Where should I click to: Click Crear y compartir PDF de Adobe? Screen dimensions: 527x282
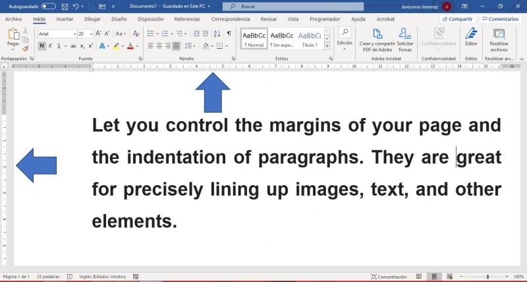374,38
